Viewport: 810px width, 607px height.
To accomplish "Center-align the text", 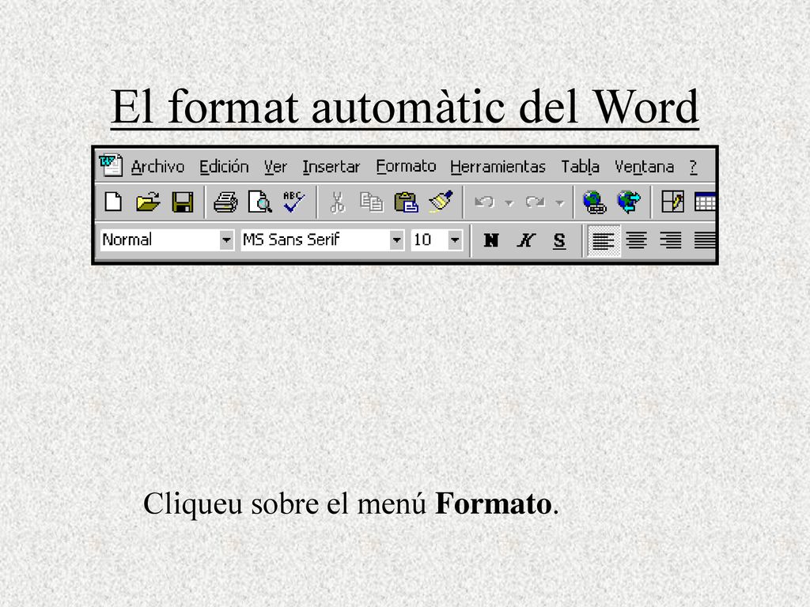I will tap(637, 240).
